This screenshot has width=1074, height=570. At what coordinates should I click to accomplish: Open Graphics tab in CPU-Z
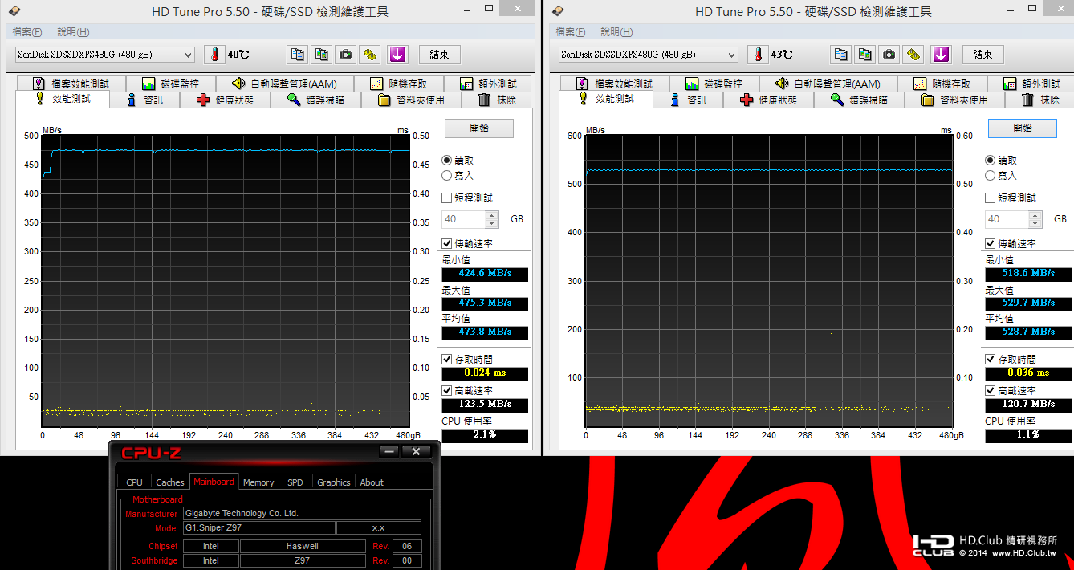(x=334, y=482)
